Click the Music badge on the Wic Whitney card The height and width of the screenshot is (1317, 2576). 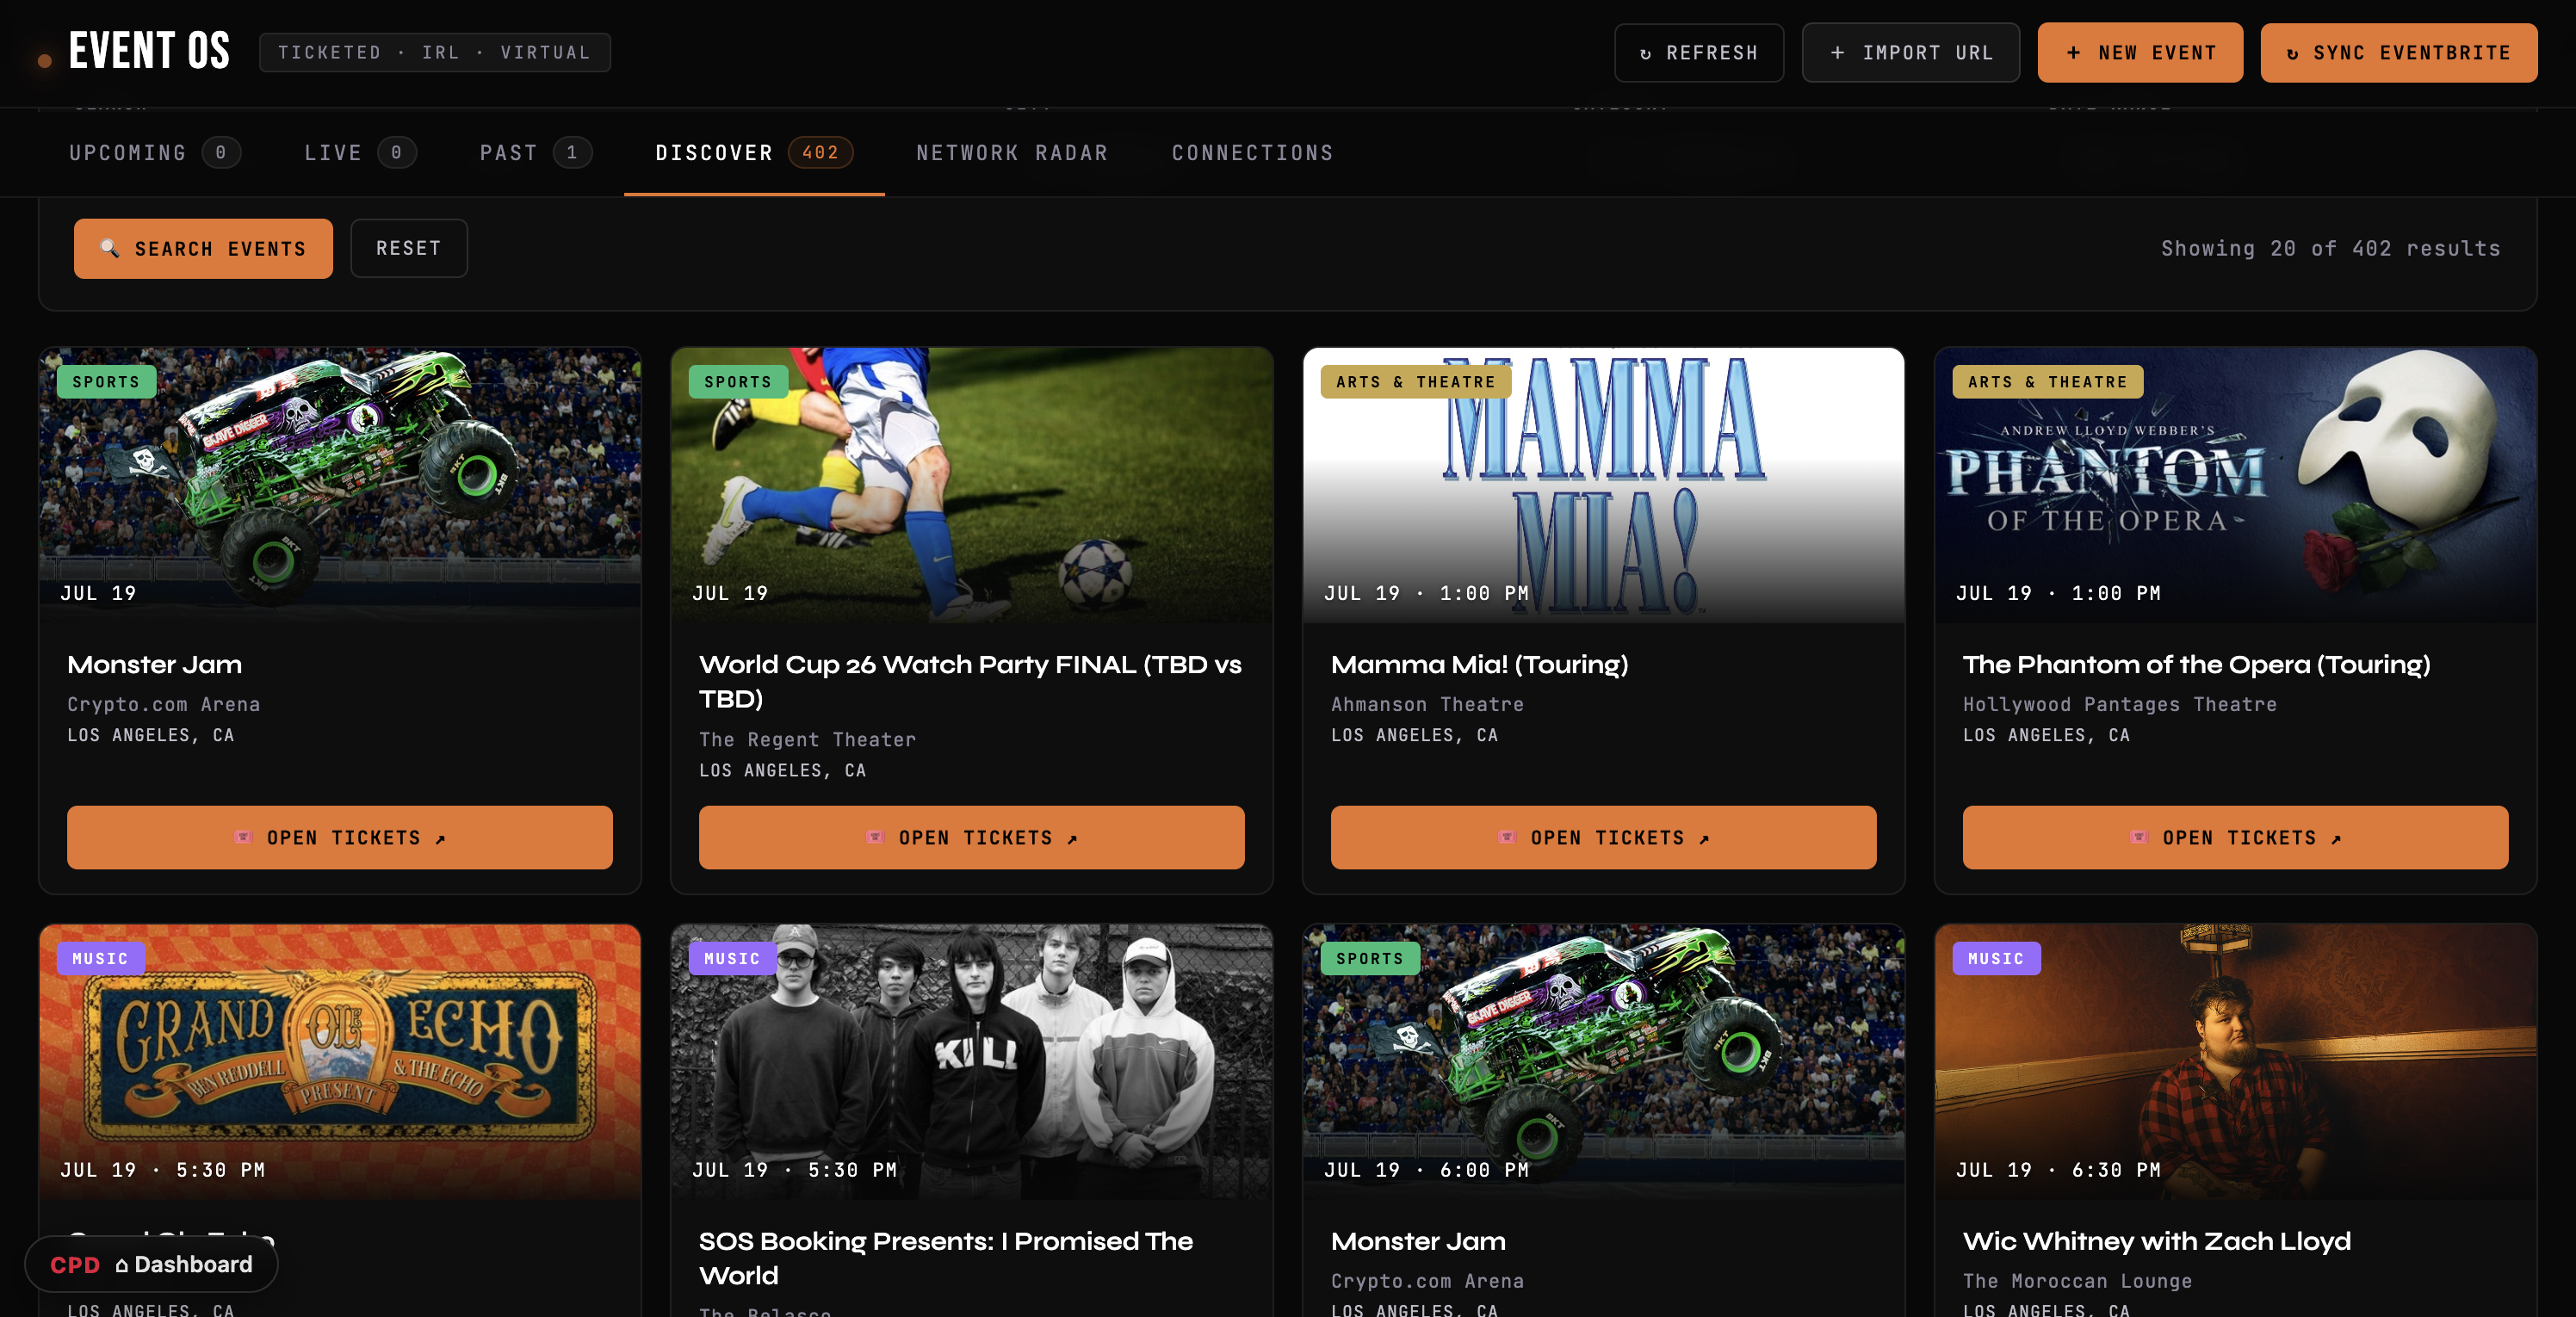(x=1997, y=959)
